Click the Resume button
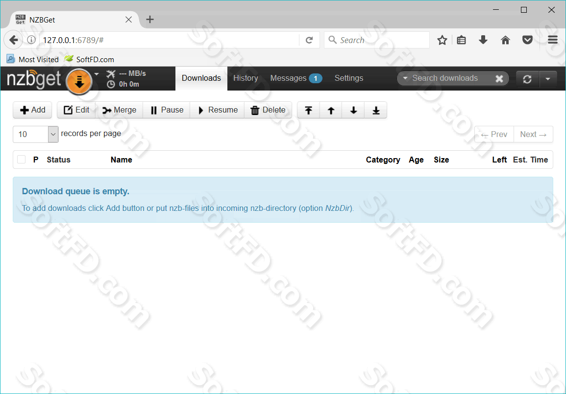The image size is (566, 394). pos(218,110)
